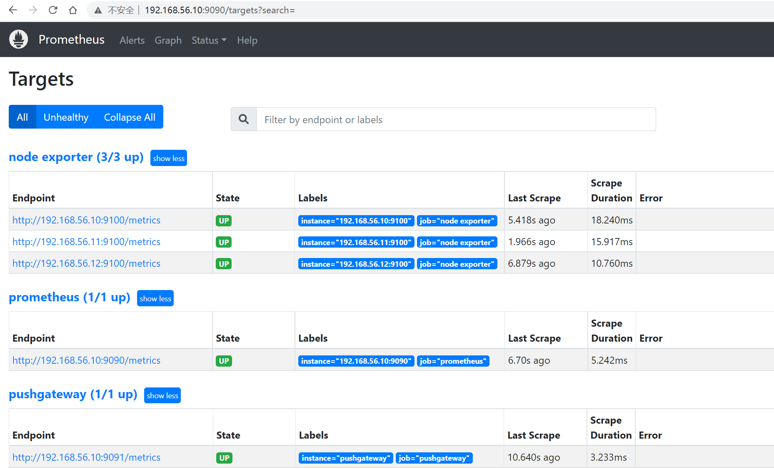Click the browser back arrow
This screenshot has height=469, width=774.
13,10
